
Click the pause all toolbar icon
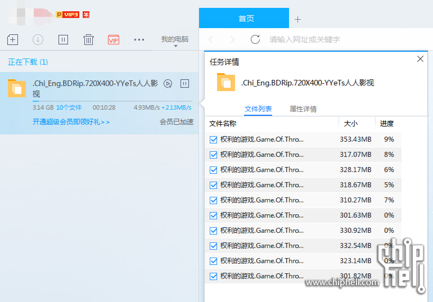63,40
